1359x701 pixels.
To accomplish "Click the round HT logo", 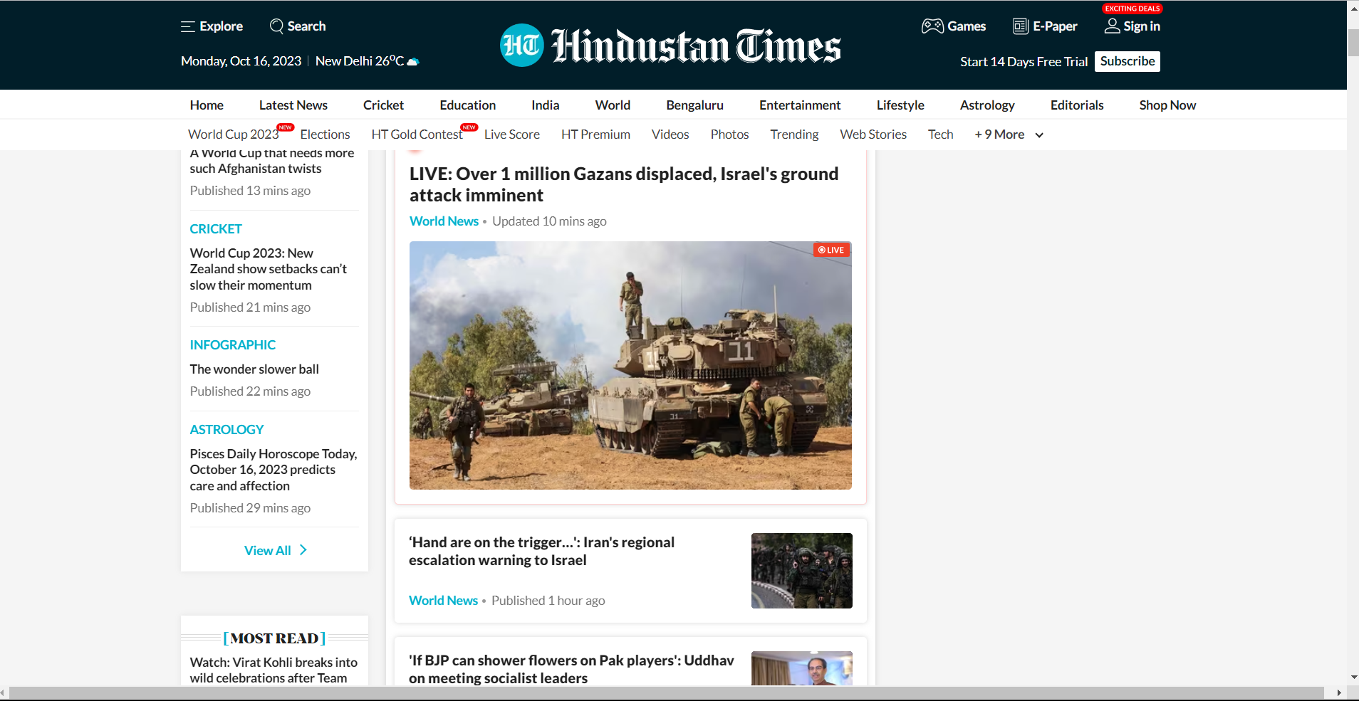I will (521, 46).
